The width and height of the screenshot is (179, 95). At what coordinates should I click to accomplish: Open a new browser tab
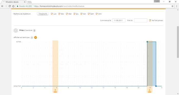click(29, 2)
